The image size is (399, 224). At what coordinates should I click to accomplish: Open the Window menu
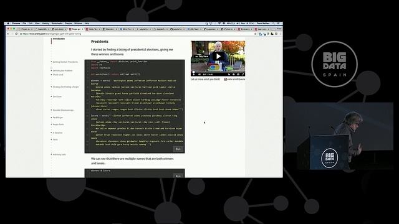pyautogui.click(x=78, y=24)
